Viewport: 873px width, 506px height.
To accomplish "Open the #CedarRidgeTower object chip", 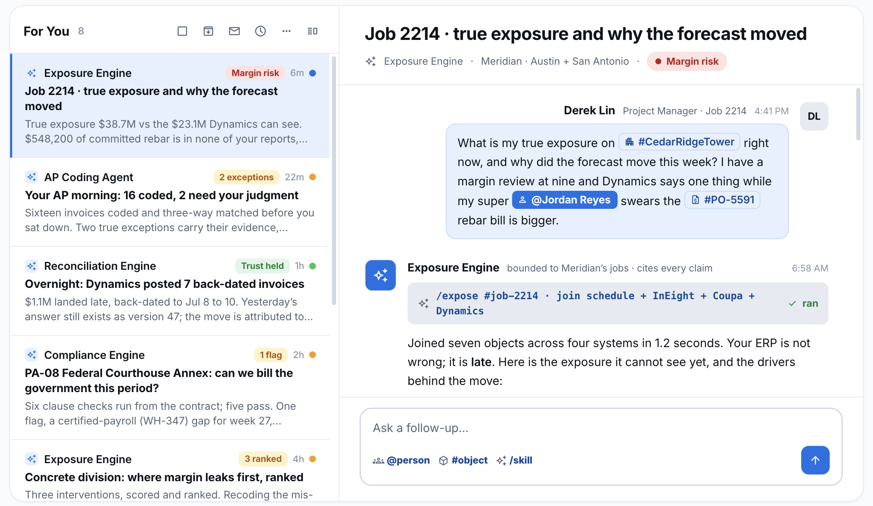I will pyautogui.click(x=679, y=142).
